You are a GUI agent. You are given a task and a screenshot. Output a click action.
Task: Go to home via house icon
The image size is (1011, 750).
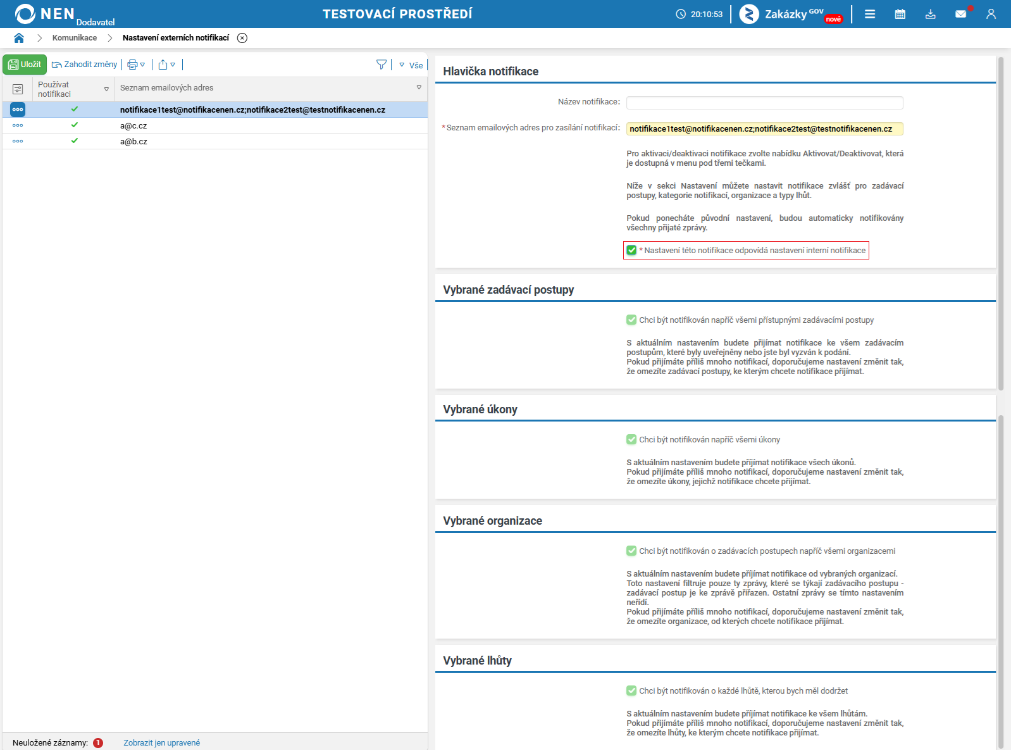19,38
